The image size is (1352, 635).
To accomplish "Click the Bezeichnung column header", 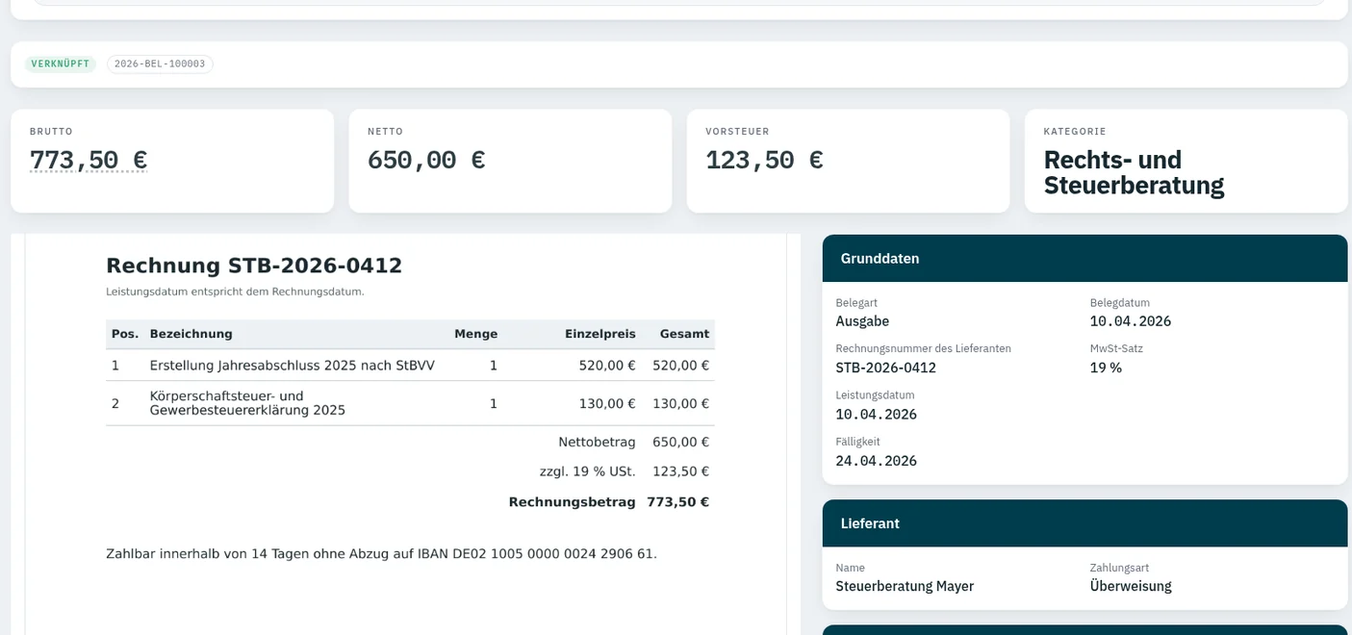I will pyautogui.click(x=191, y=334).
